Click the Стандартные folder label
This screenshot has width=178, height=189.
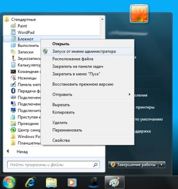pos(24,19)
